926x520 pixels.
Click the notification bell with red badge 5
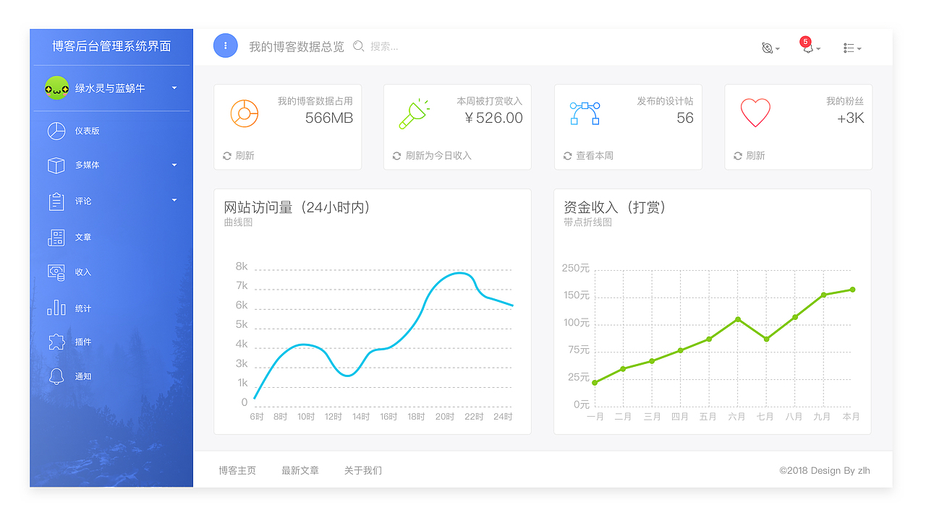(x=807, y=46)
